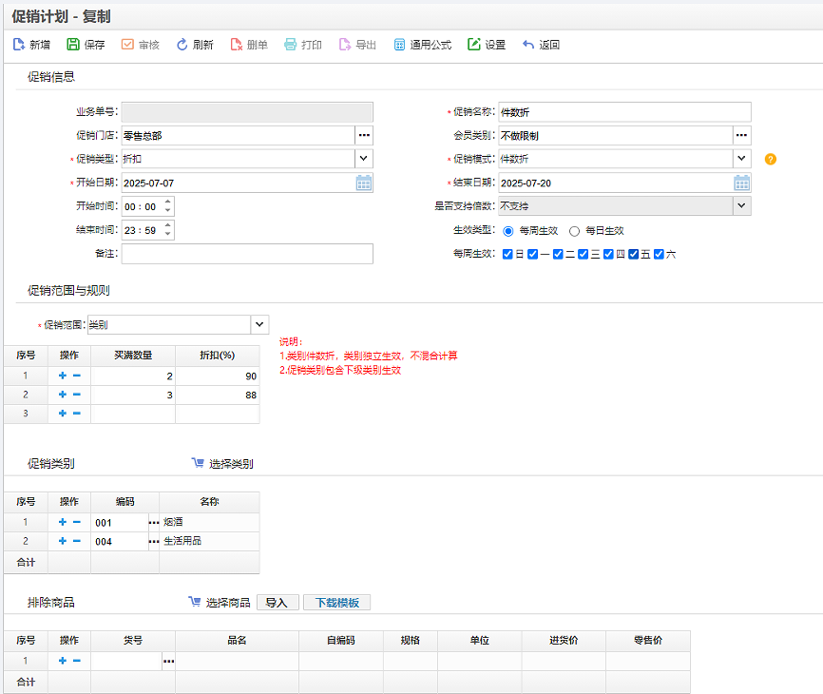The height and width of the screenshot is (694, 823).
Task: Click 选择类别 to choose categories
Action: (222, 464)
